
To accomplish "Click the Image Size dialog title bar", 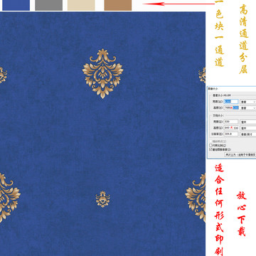I will pyautogui.click(x=232, y=89).
